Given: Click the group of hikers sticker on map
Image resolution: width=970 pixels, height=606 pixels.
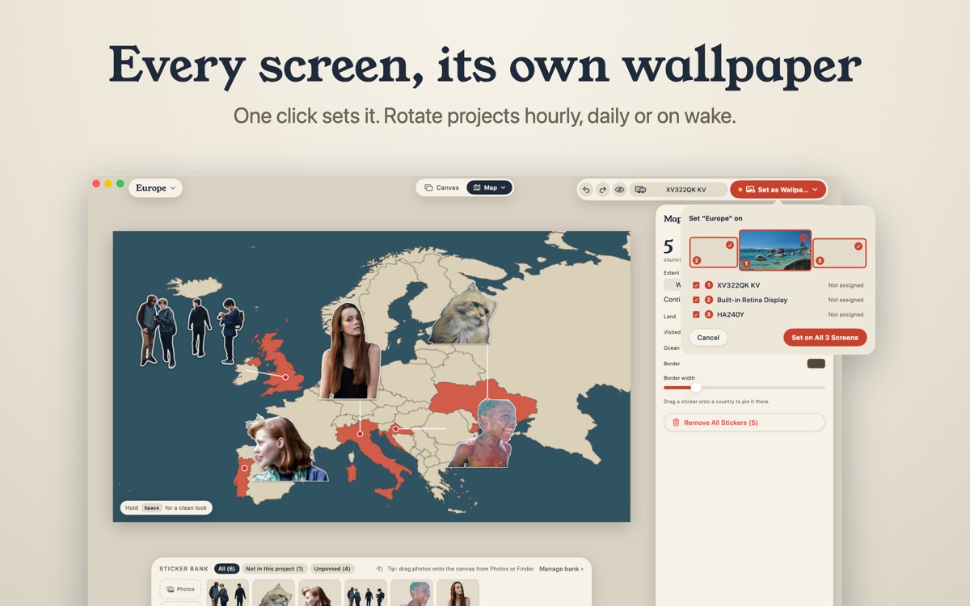Looking at the screenshot, I should [x=189, y=332].
